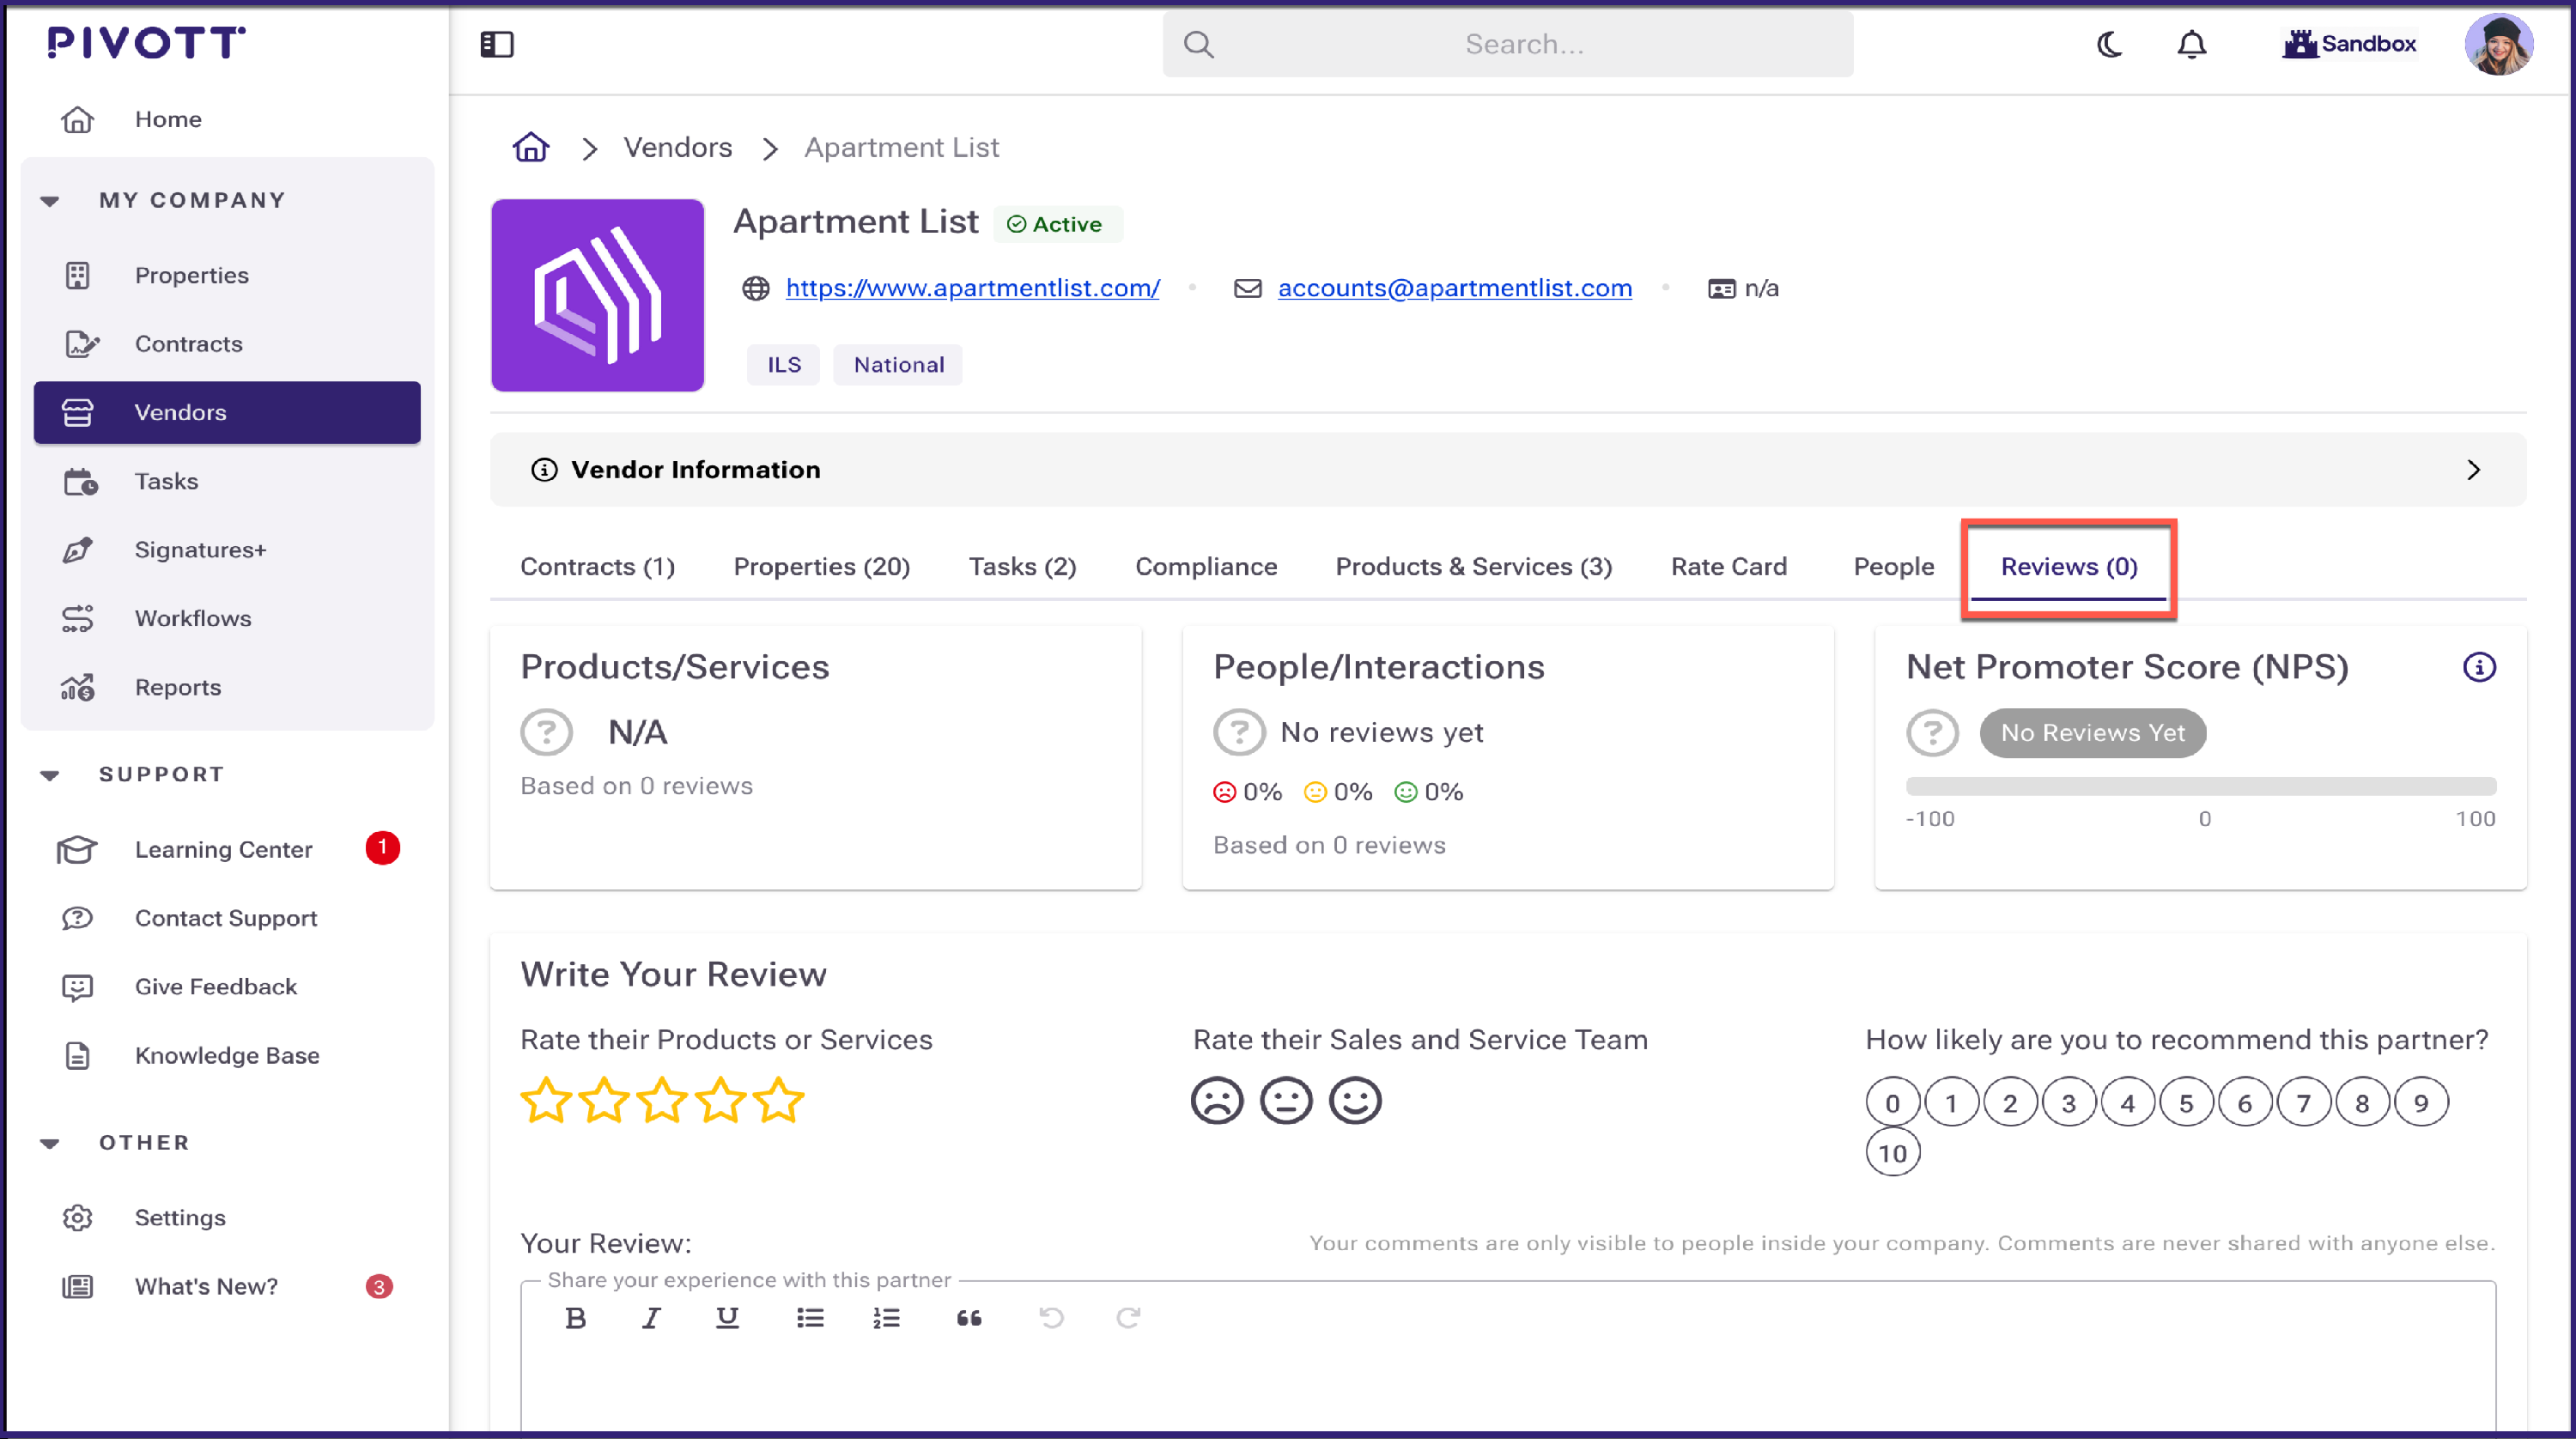Image resolution: width=2576 pixels, height=1439 pixels.
Task: Toggle the sidebar collapse icon
Action: (496, 44)
